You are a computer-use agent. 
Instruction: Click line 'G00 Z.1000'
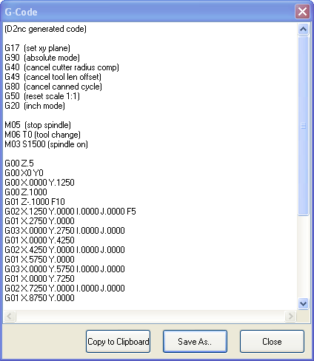pos(26,192)
